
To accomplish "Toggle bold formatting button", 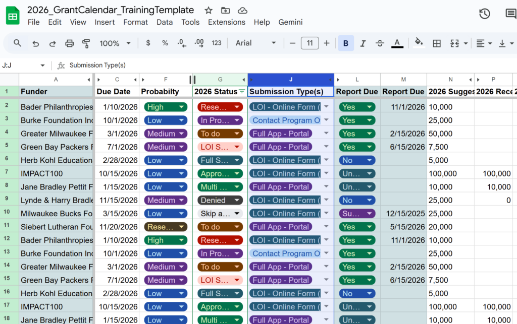I will [x=346, y=43].
